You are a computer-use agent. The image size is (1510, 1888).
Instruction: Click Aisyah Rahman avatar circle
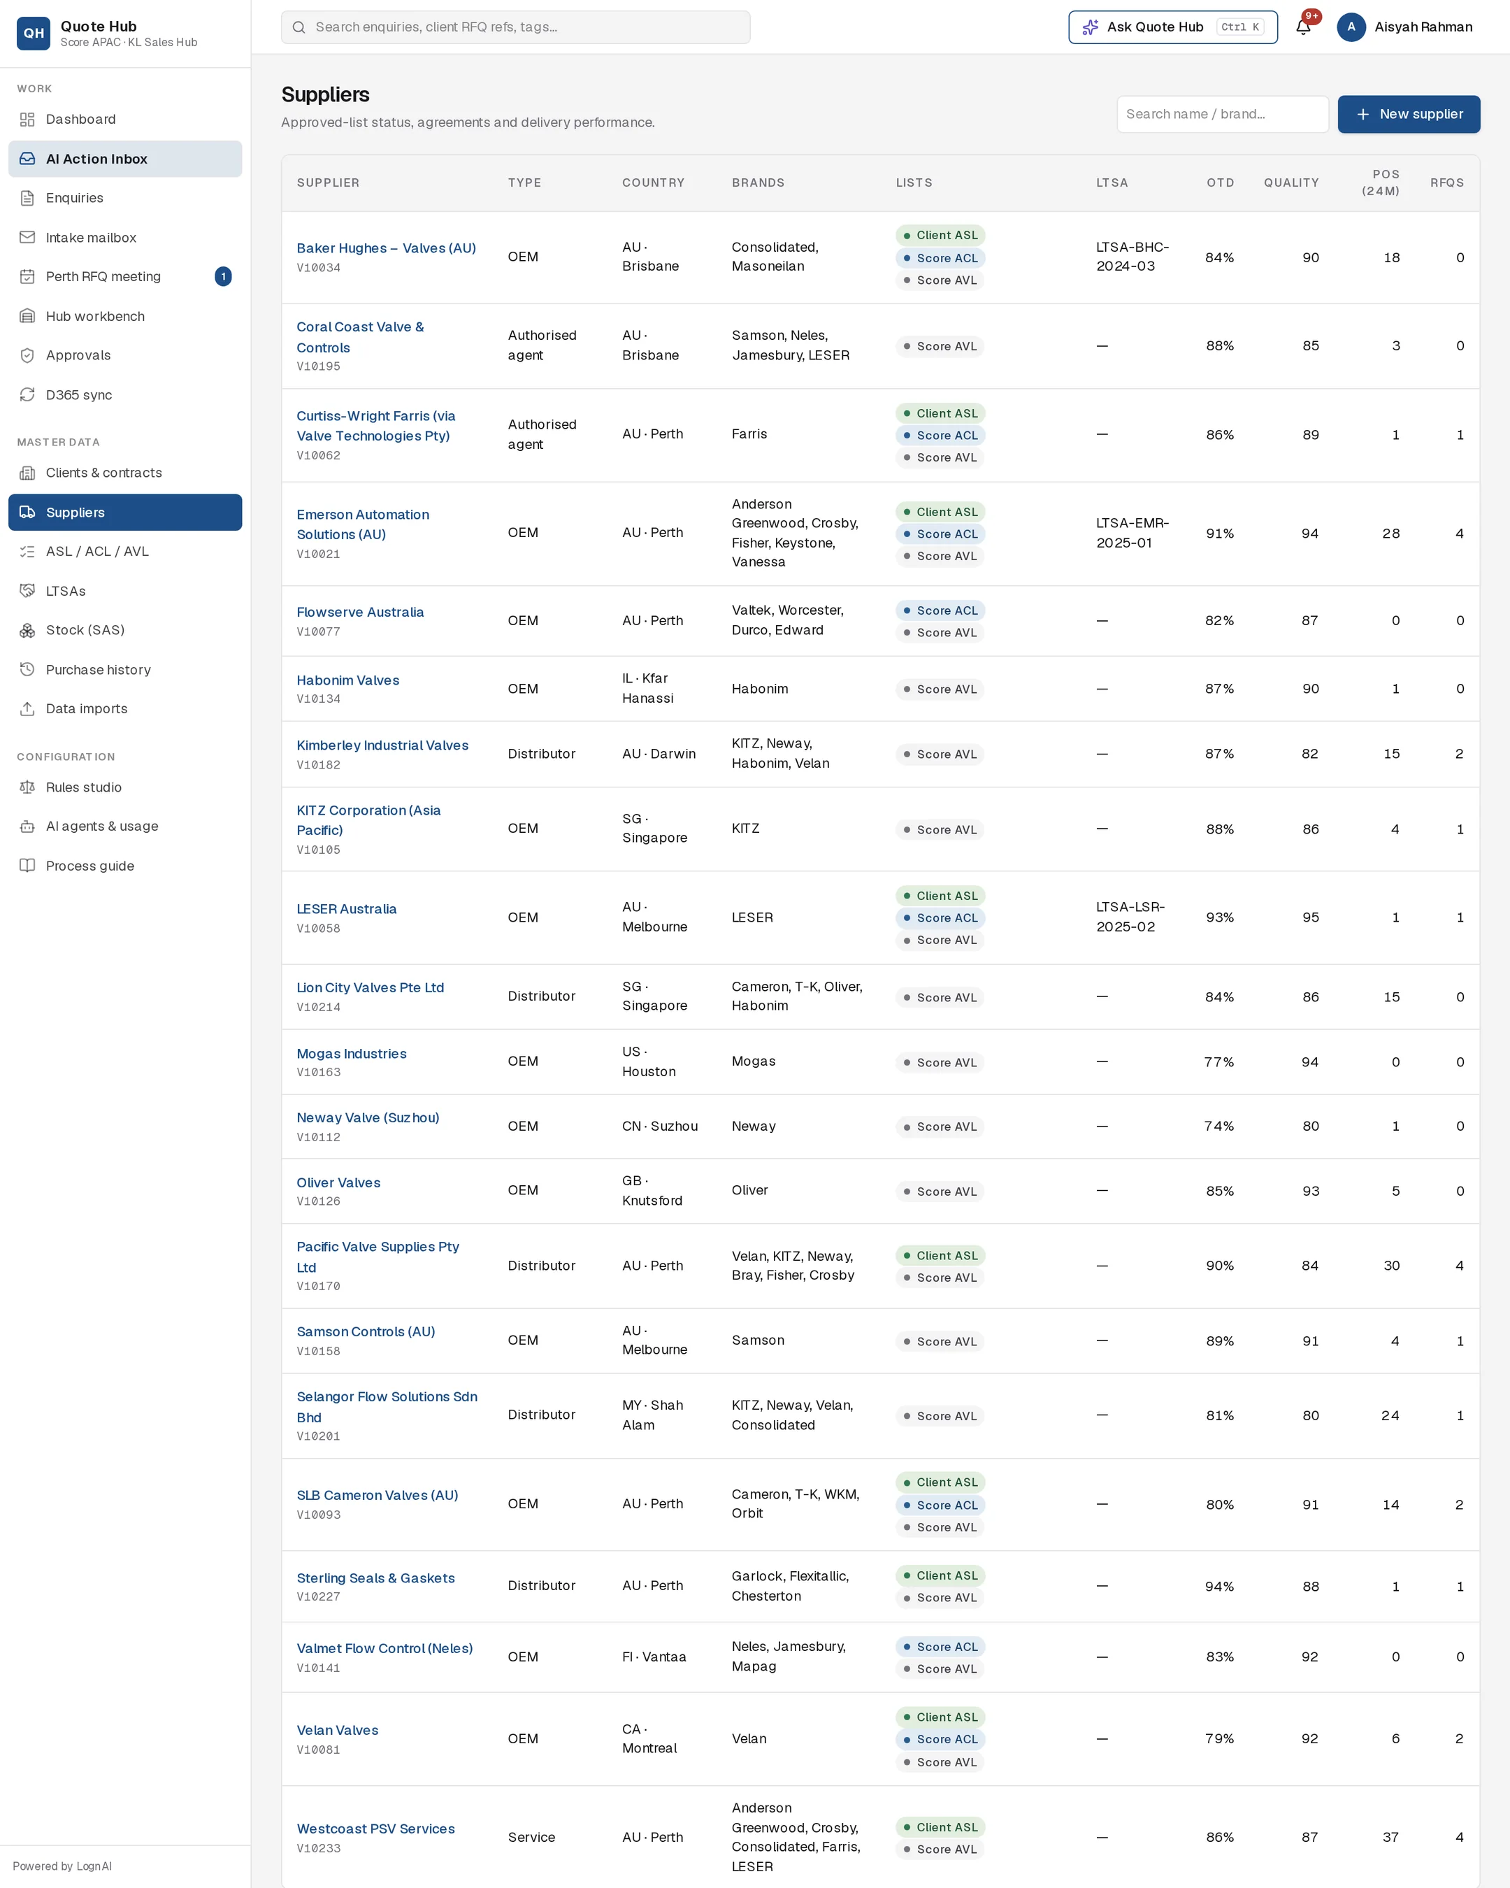[x=1351, y=27]
